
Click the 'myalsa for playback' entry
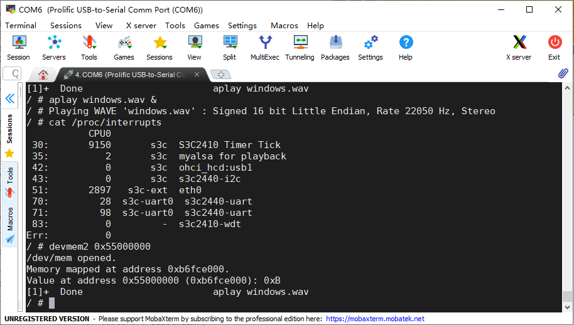(x=232, y=156)
